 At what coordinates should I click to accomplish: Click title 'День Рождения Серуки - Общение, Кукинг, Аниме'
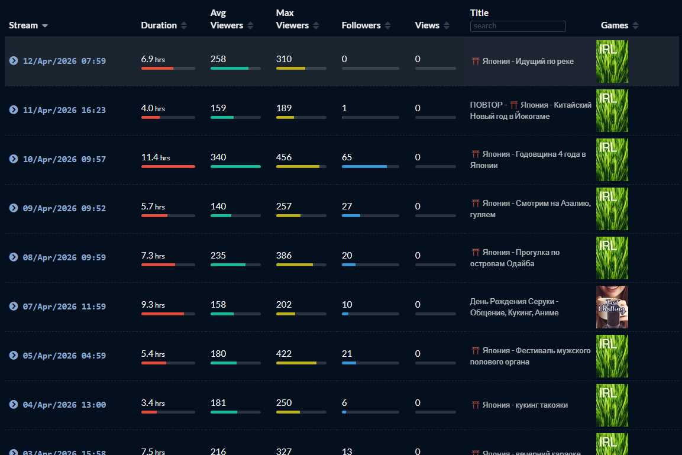[x=514, y=307]
